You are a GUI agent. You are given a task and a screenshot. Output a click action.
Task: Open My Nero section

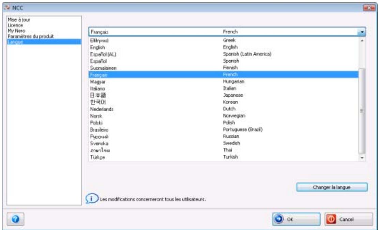(16, 31)
